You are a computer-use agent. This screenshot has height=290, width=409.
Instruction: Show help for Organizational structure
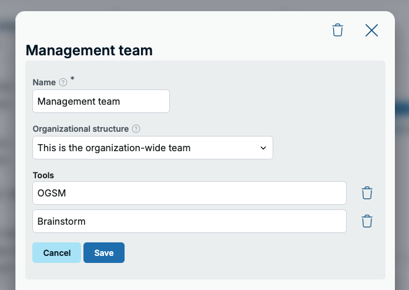click(136, 129)
